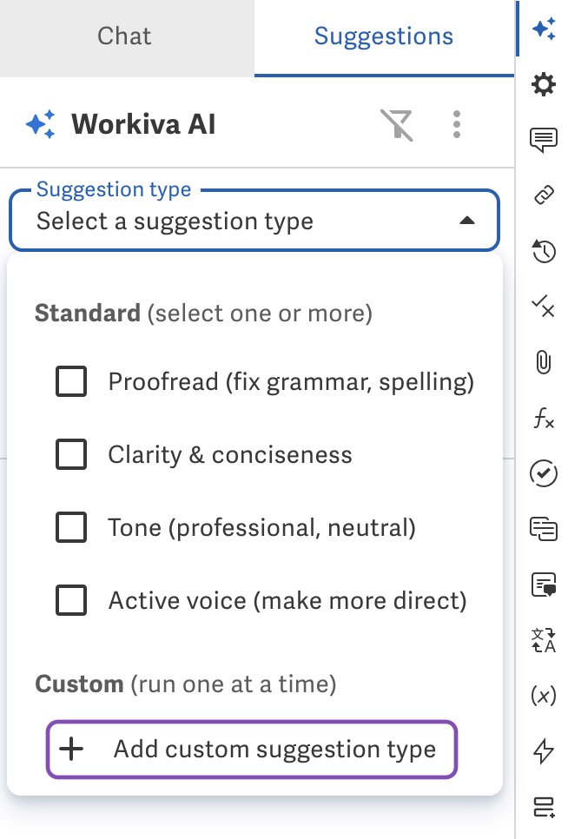The image size is (568, 839).
Task: Check the Tone (professional, neutral) box
Action: pos(71,527)
